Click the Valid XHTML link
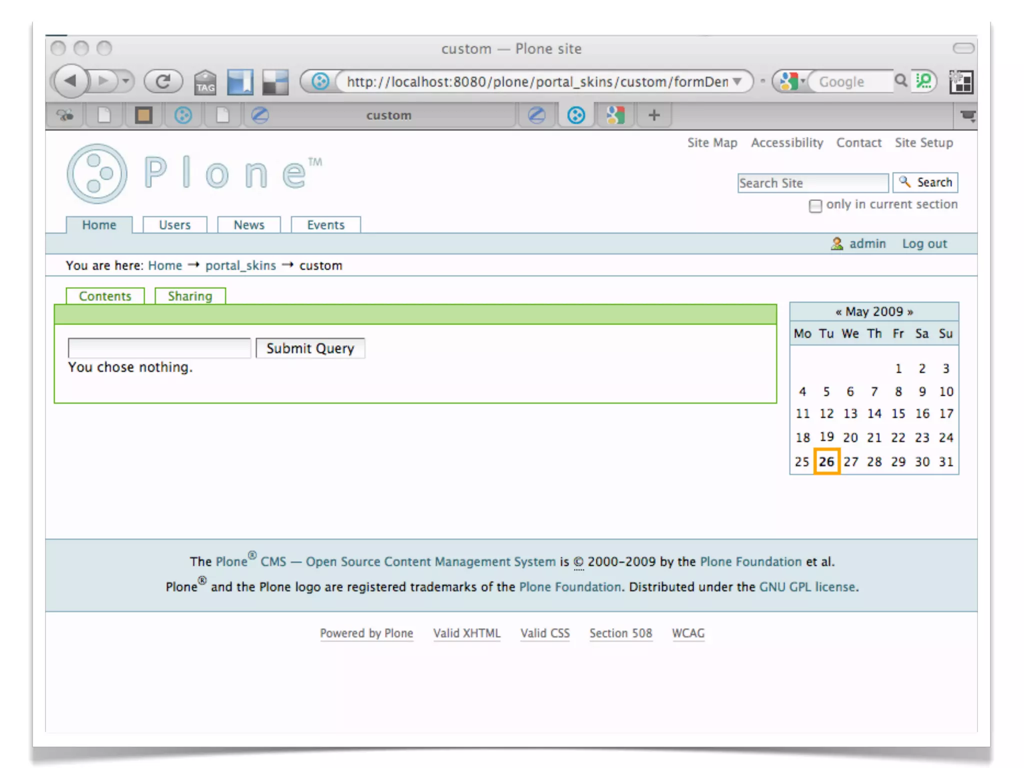This screenshot has height=768, width=1024. pos(466,633)
